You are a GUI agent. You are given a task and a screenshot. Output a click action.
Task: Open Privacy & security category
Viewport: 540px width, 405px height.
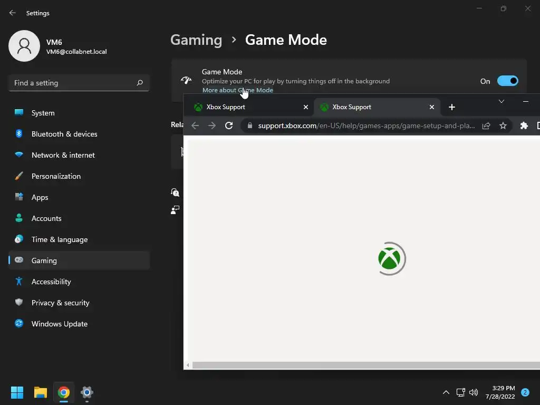pos(79,303)
